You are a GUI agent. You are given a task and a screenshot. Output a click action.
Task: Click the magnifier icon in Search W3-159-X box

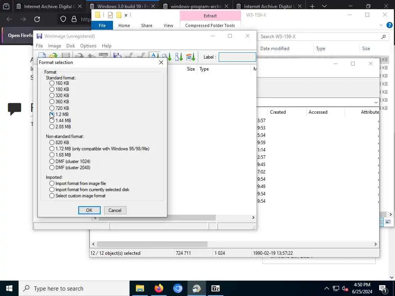click(x=383, y=37)
